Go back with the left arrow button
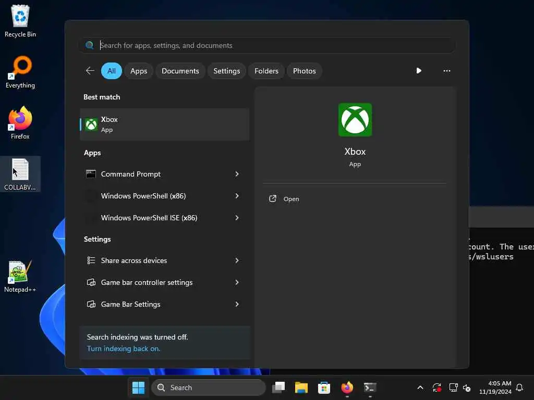 pos(90,71)
